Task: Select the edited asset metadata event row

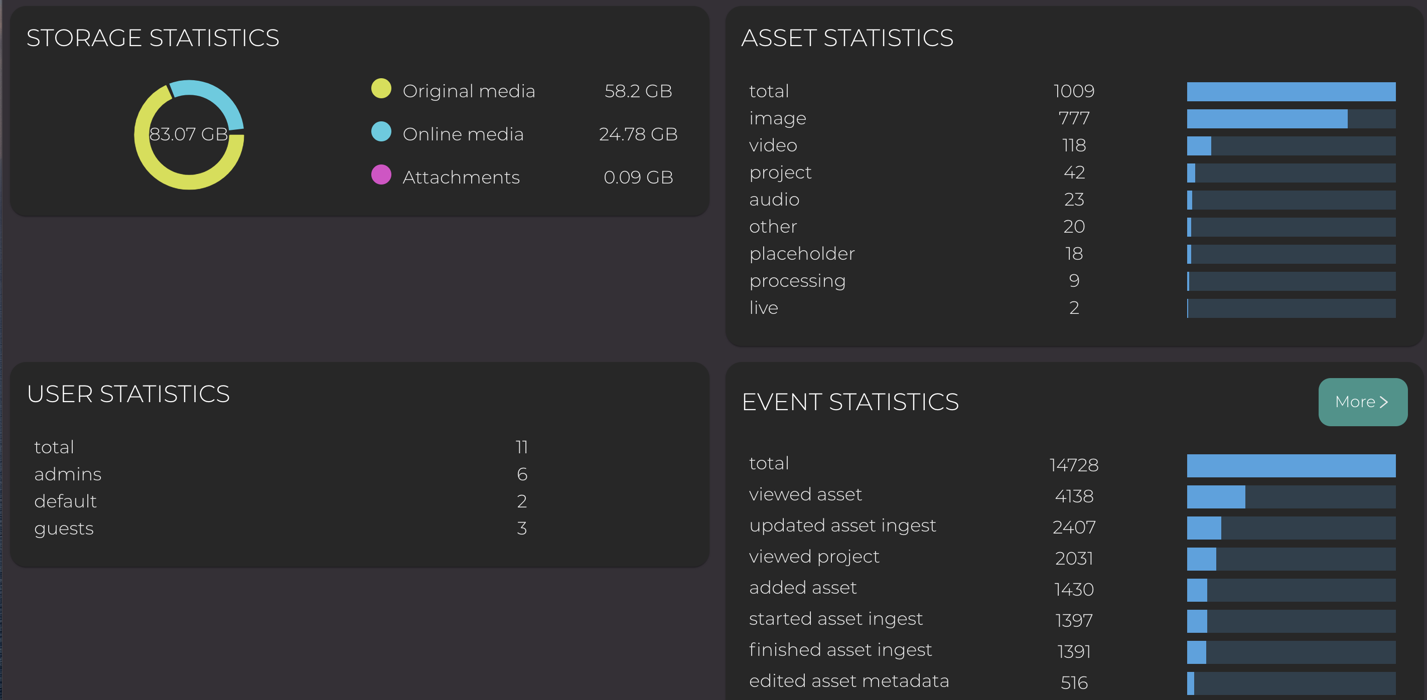Action: [848, 681]
